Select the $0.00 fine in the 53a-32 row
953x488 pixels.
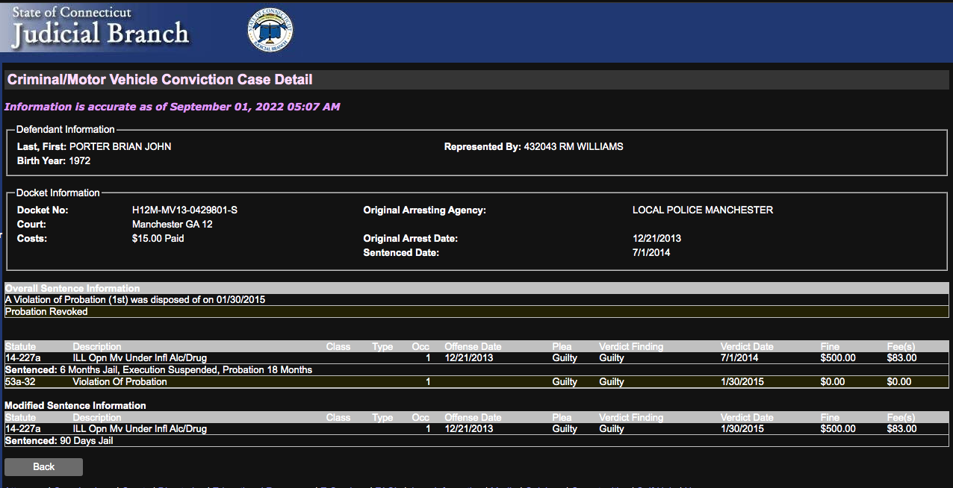coord(833,382)
